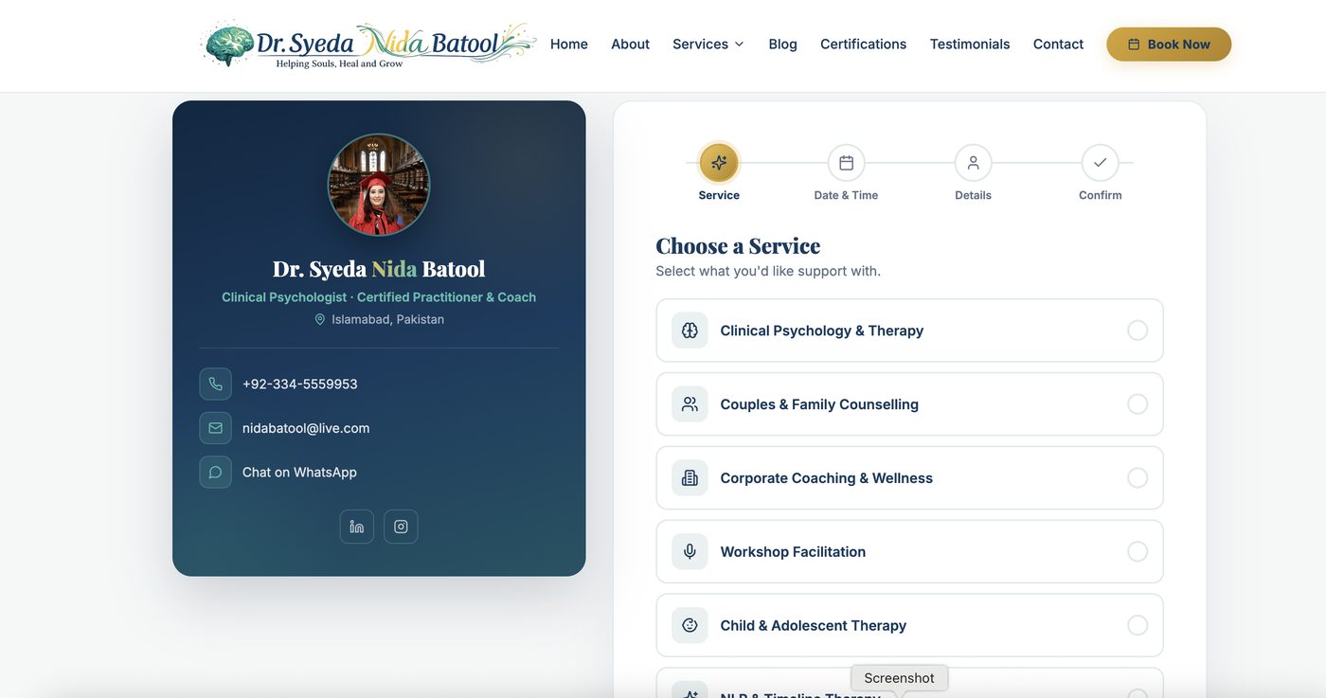Image resolution: width=1326 pixels, height=698 pixels.
Task: Select Child & Adolescent Therapy radio button
Action: tap(1138, 625)
